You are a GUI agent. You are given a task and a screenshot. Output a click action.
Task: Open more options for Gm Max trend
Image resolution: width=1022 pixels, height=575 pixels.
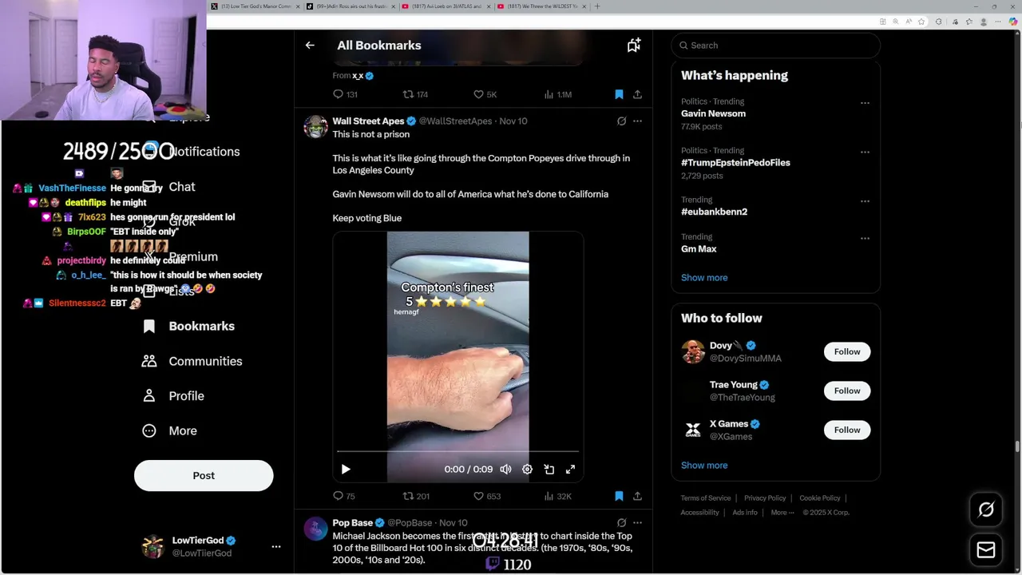click(865, 238)
